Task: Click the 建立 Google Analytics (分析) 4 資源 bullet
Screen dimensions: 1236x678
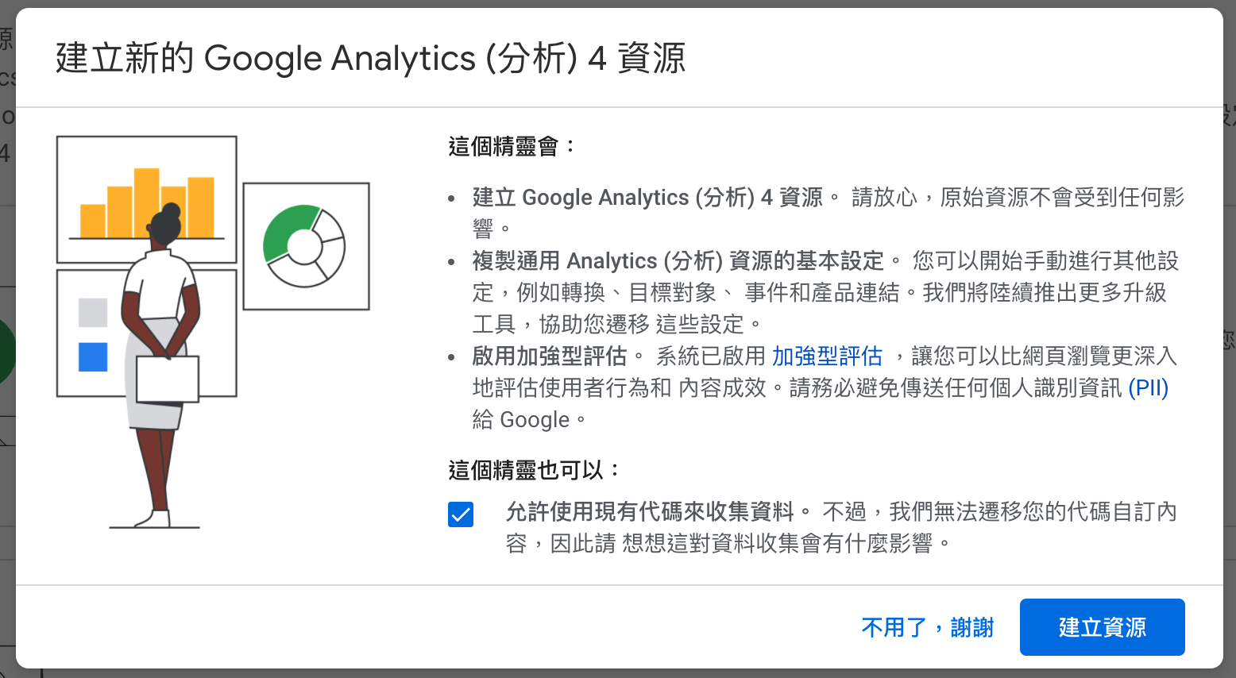Action: point(647,198)
